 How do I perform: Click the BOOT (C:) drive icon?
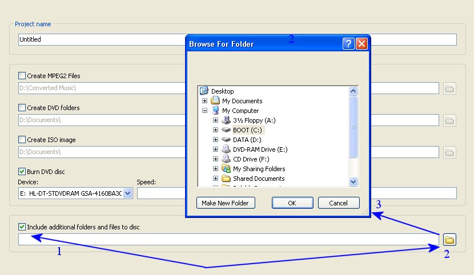[226, 130]
